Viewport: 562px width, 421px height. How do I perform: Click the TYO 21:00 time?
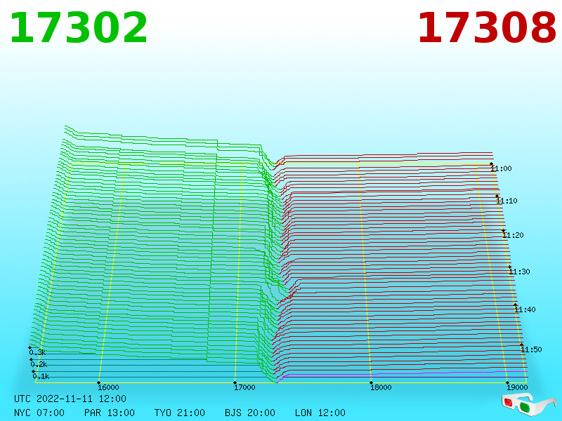180,413
